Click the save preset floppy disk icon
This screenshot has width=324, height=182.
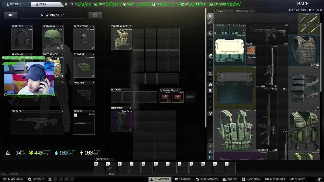95,15
